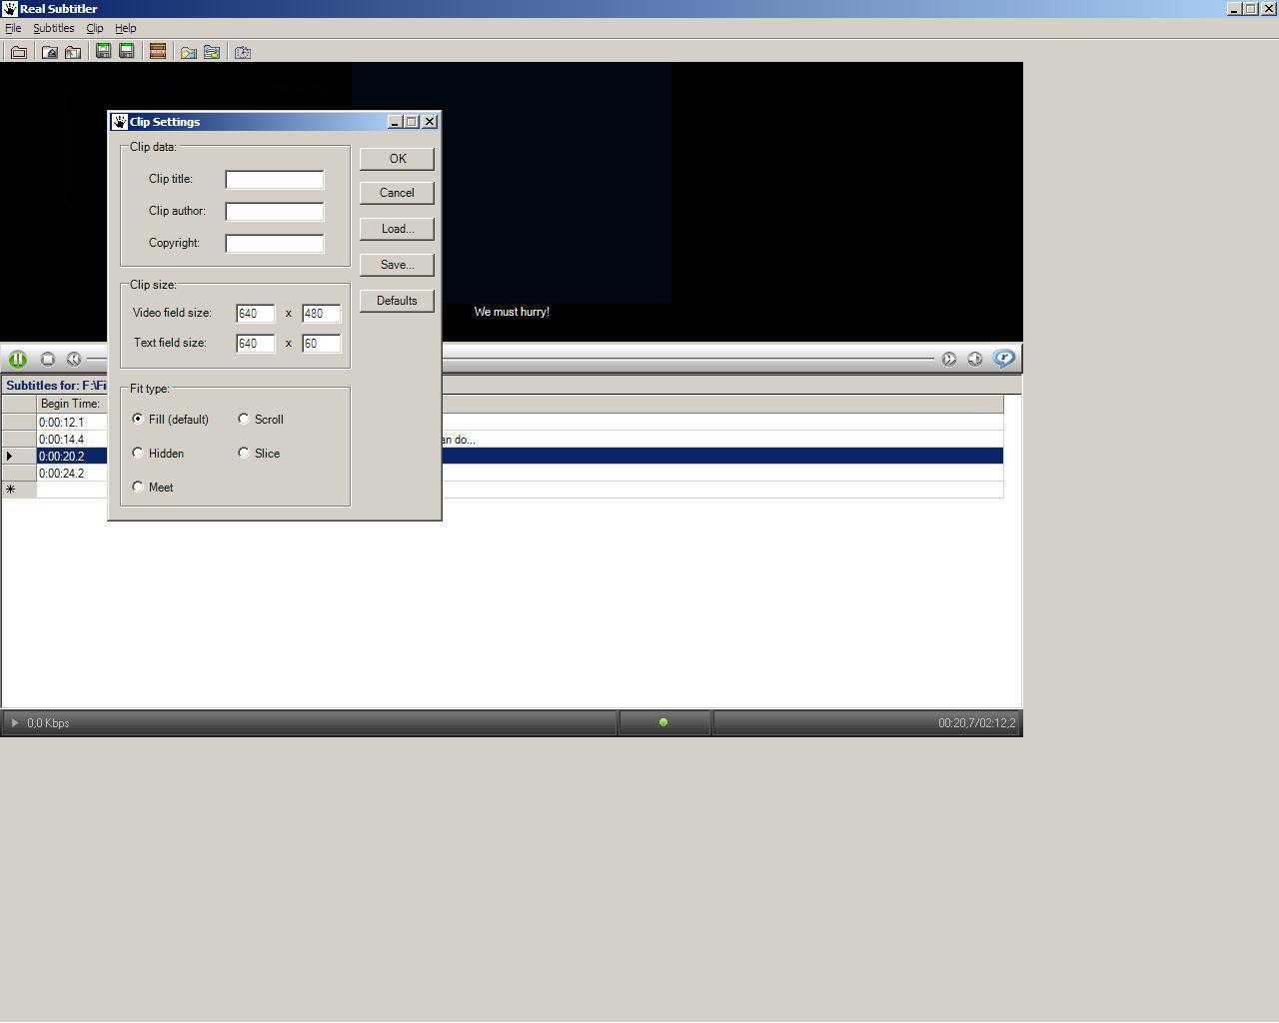Open the Subtitles menu
The image size is (1279, 1023).
click(x=54, y=28)
